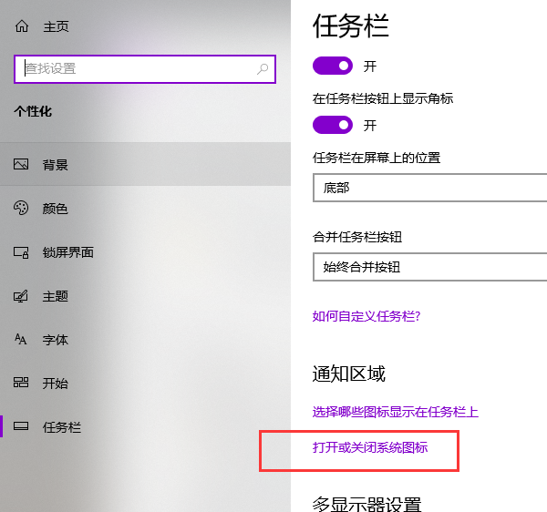Click the magnifier icon in search box
Image resolution: width=547 pixels, height=512 pixels.
263,68
